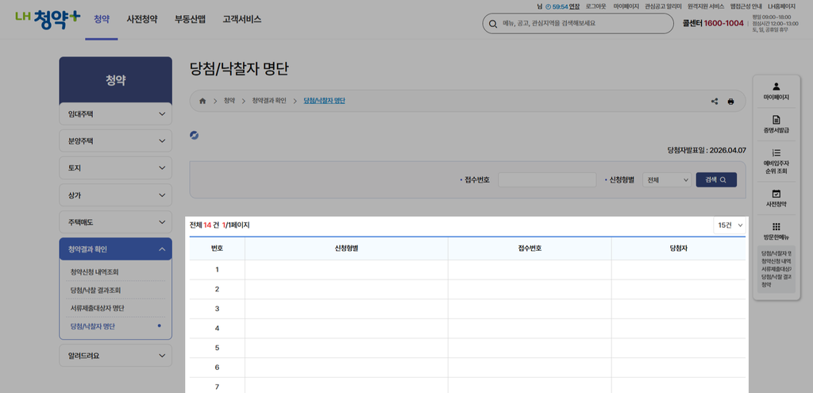Open 마이페이지 person icon in quick menu

tap(776, 86)
